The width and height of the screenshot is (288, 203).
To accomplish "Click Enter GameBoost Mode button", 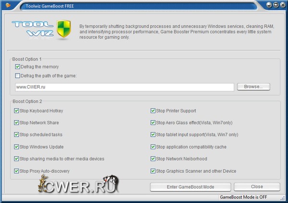I will (x=191, y=187).
